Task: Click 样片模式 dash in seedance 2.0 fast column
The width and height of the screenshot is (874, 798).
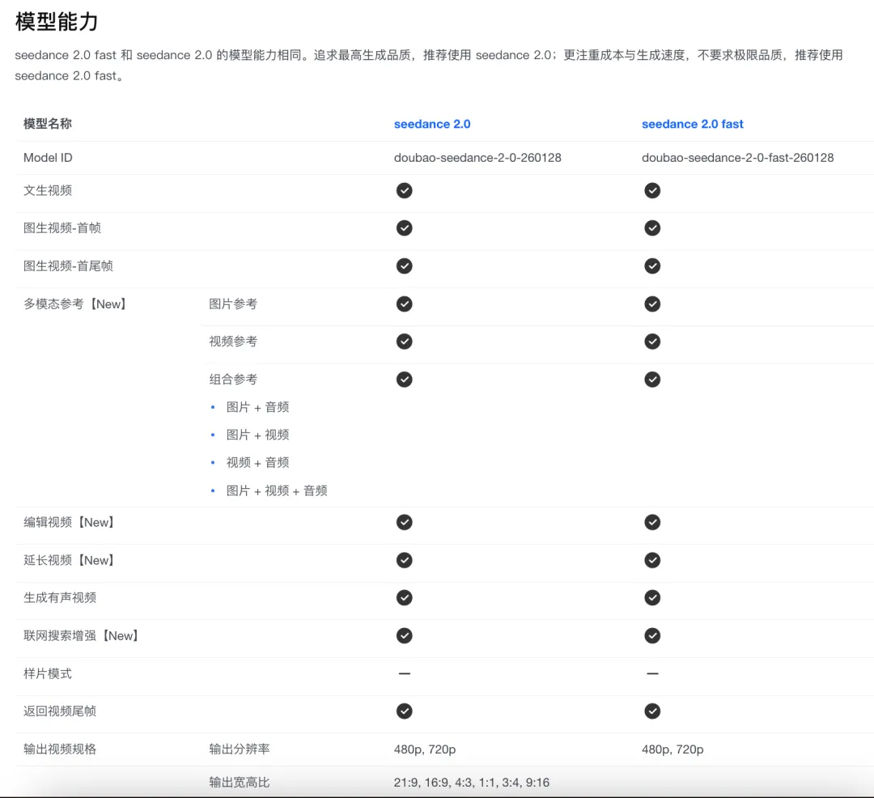Action: pos(652,673)
